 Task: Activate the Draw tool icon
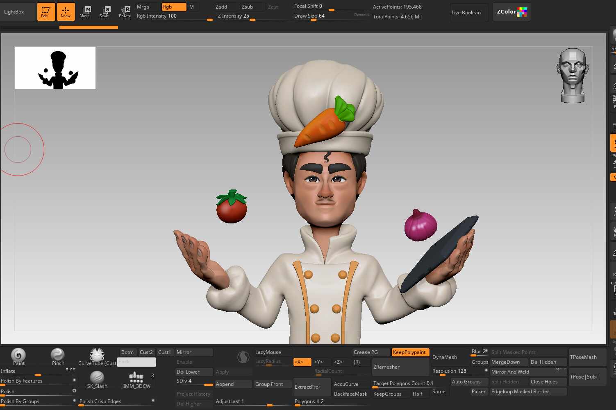66,11
